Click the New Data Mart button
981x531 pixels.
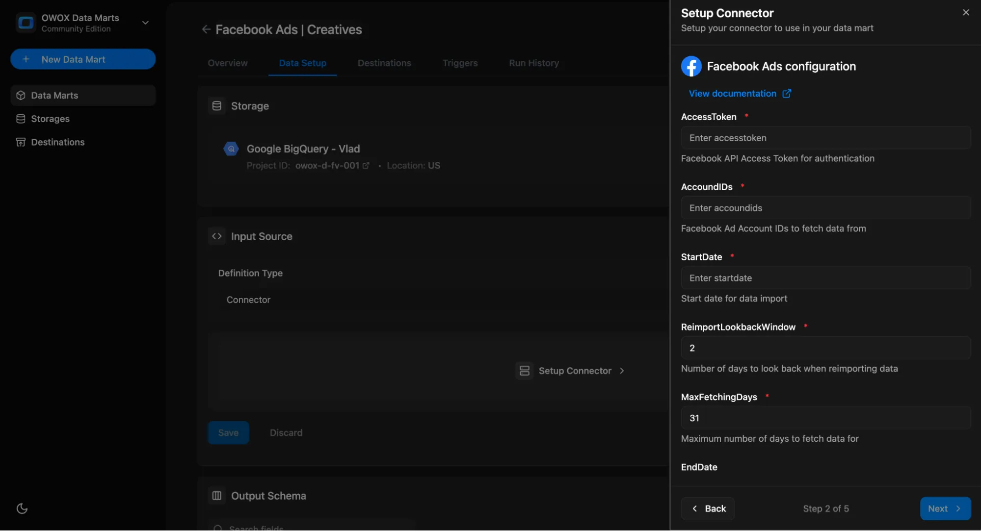tap(83, 59)
